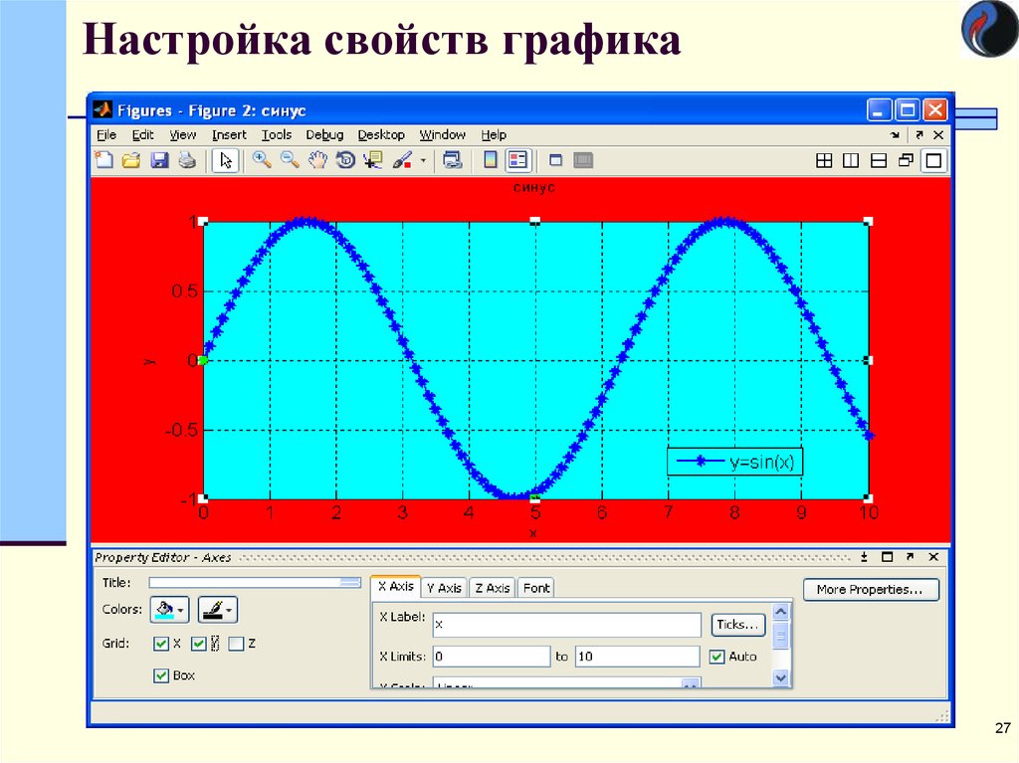The image size is (1019, 763).
Task: Open the Edit menu
Action: pyautogui.click(x=143, y=134)
